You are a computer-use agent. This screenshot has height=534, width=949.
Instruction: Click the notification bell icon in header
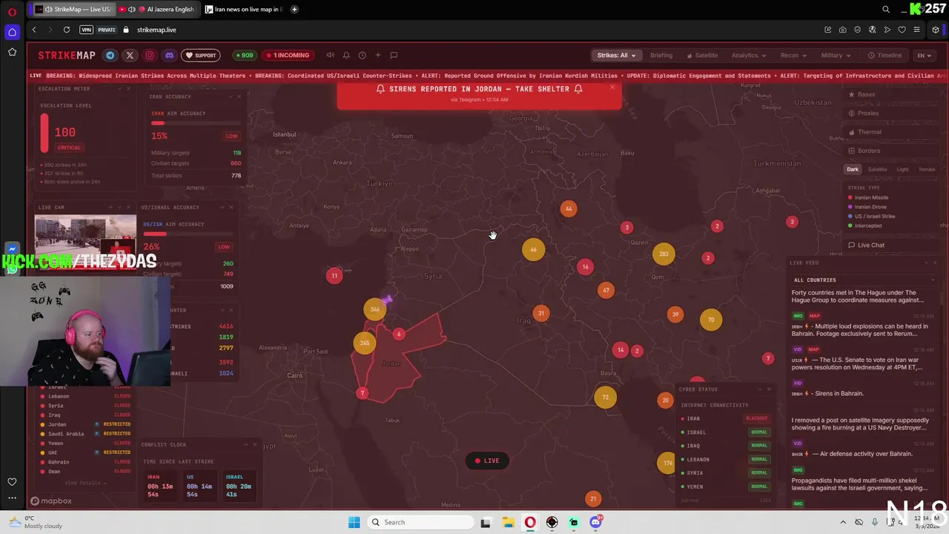point(346,55)
